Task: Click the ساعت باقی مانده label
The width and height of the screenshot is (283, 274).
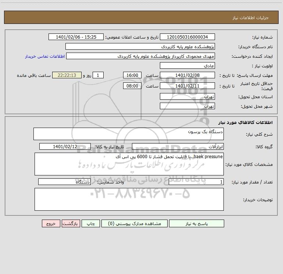Action: click(x=34, y=75)
